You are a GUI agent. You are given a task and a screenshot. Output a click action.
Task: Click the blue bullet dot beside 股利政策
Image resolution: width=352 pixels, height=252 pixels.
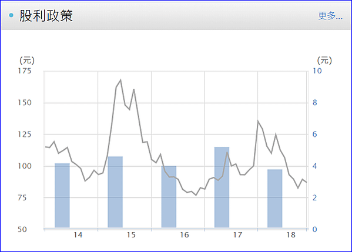pyautogui.click(x=11, y=15)
